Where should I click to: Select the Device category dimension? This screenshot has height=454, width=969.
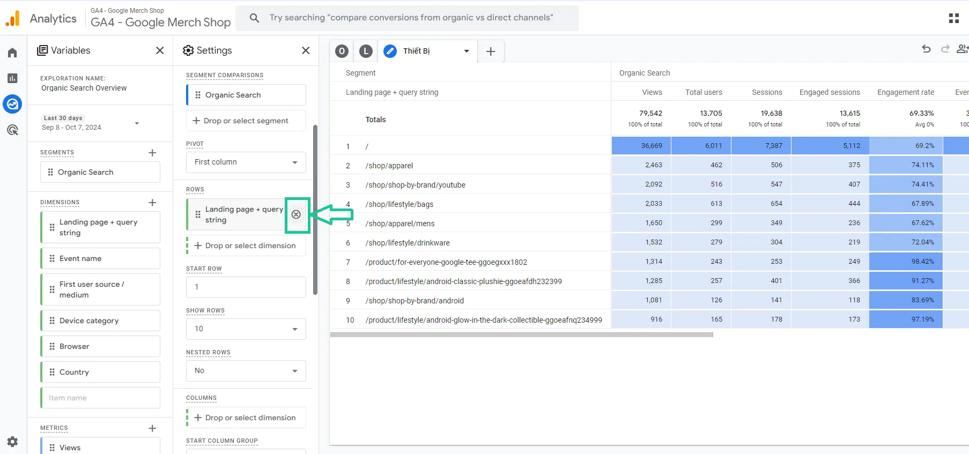click(100, 321)
